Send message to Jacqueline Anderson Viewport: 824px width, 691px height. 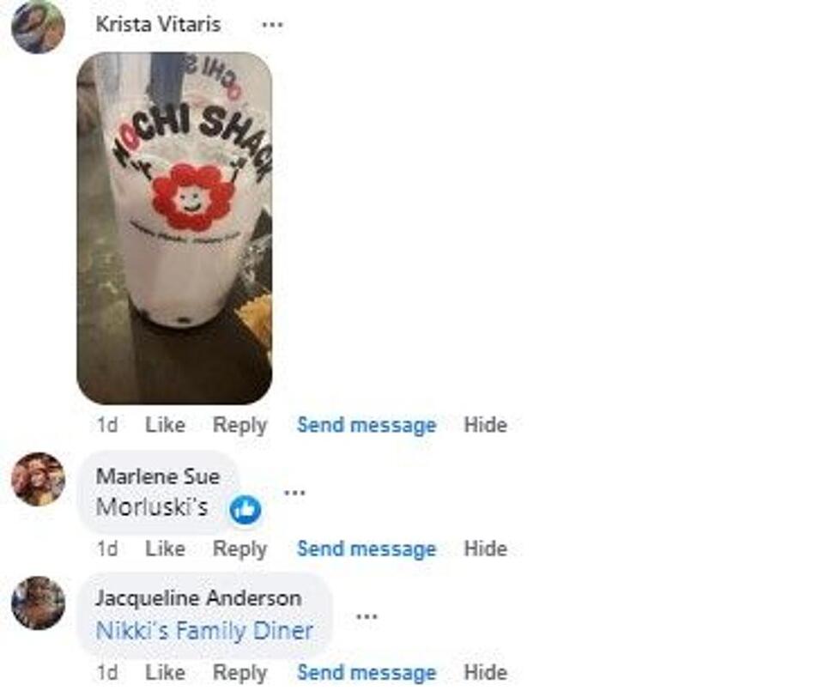coord(367,672)
